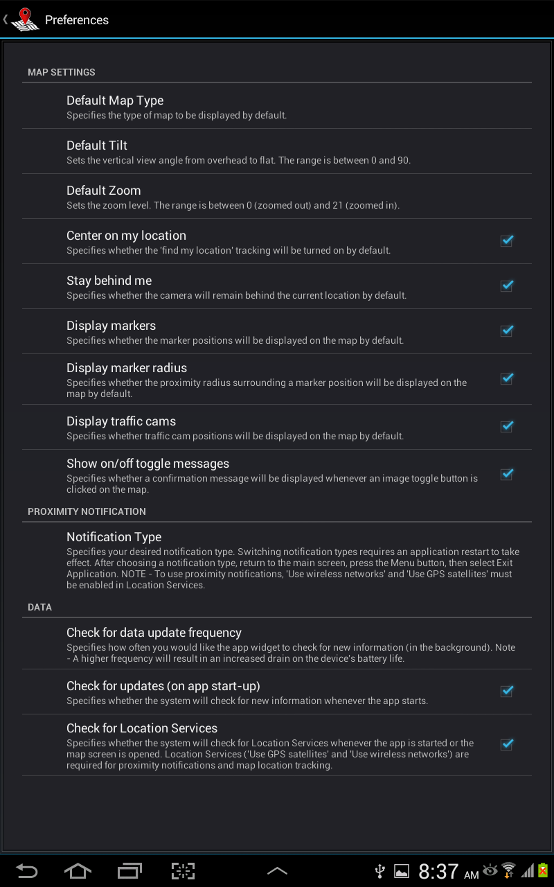Disable Center on my location checkbox
Viewport: 554px width, 887px height.
tap(507, 241)
